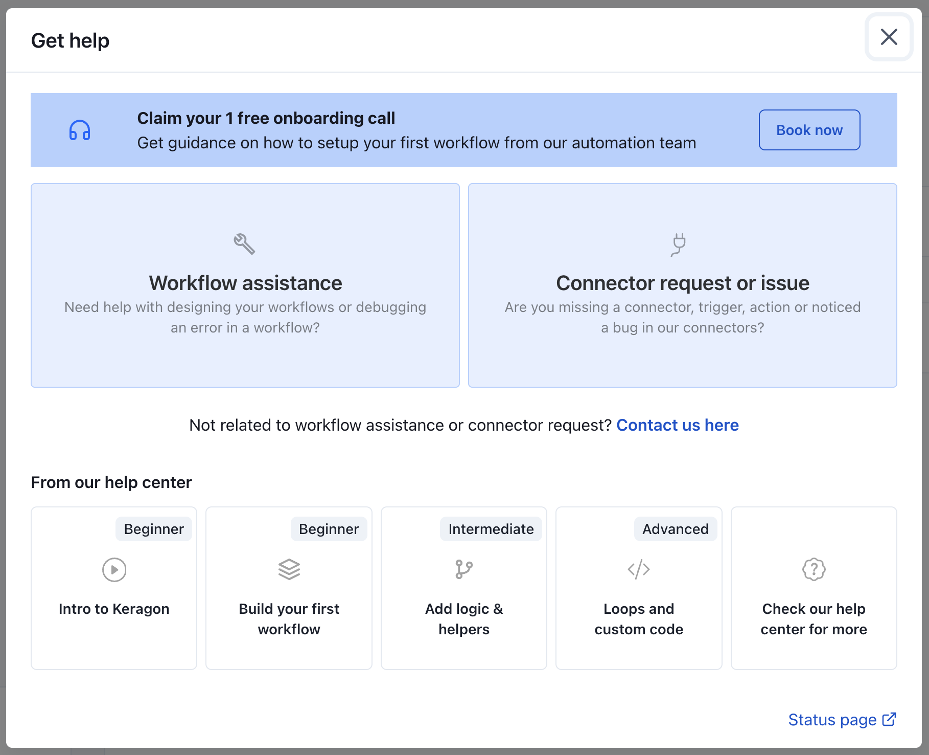Click the layers icon for first workflow
929x755 pixels.
(x=289, y=569)
